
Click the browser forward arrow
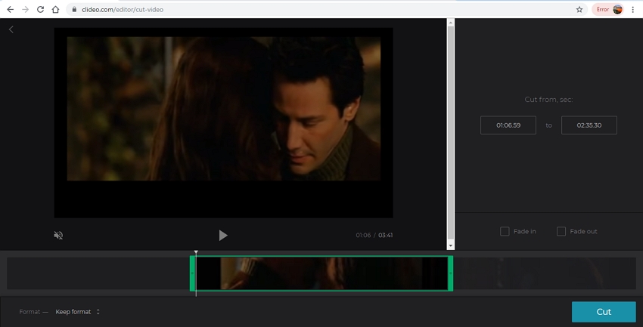click(x=25, y=10)
